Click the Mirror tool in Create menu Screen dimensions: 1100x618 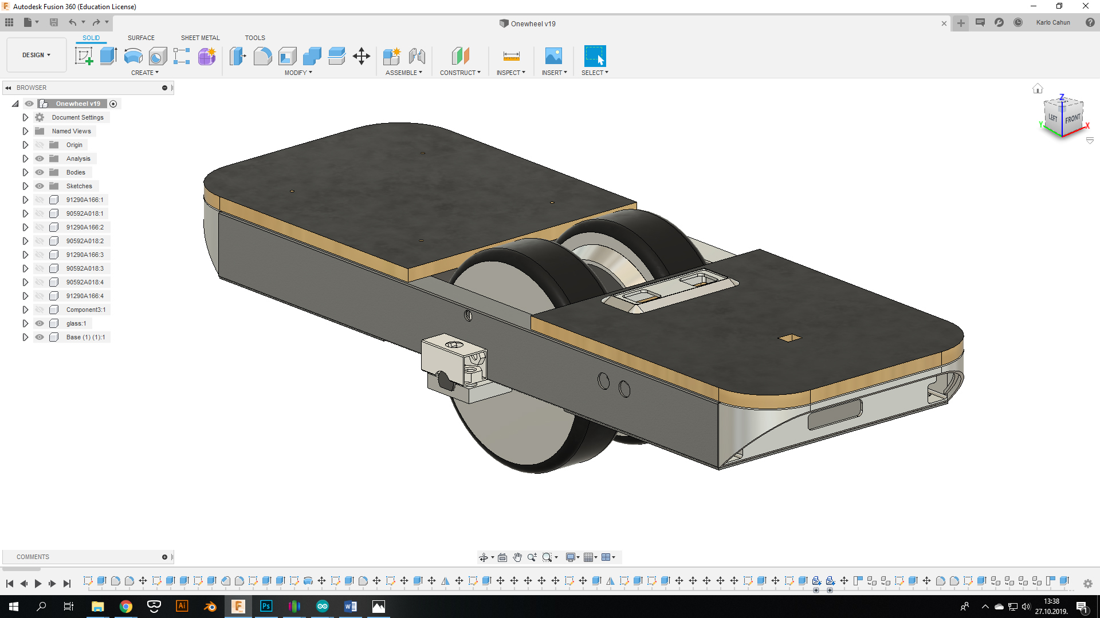pyautogui.click(x=144, y=73)
